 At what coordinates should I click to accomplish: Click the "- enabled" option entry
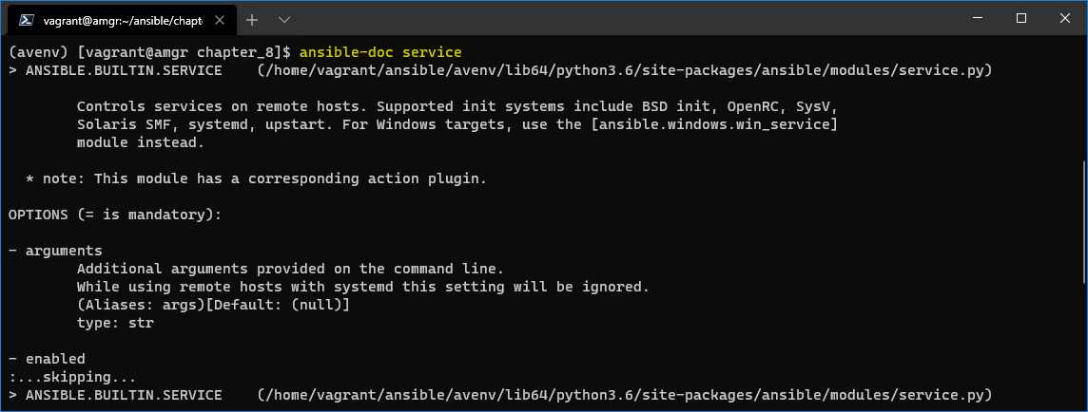coord(48,359)
